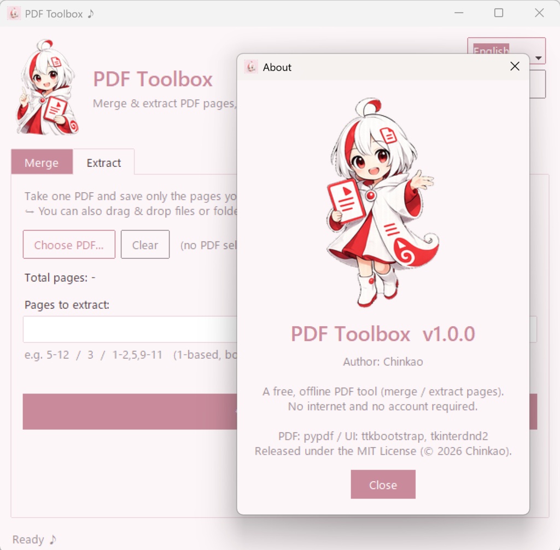Screen dimensions: 560x550
Task: Click the 'PDF Toolbox v1.0.0' heading
Action: pos(383,334)
